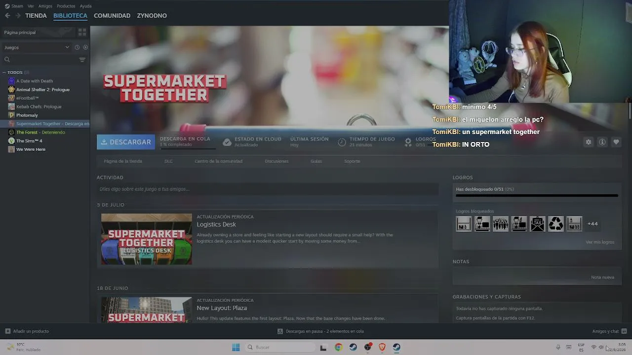Image resolution: width=632 pixels, height=355 pixels.
Task: Open the system volume icon
Action: 601,347
